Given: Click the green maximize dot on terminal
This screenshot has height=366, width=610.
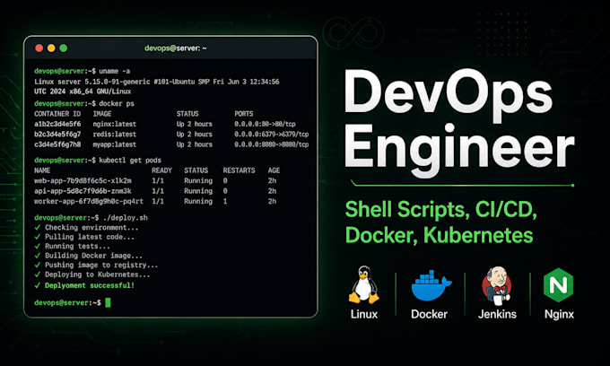Looking at the screenshot, I should coord(64,48).
